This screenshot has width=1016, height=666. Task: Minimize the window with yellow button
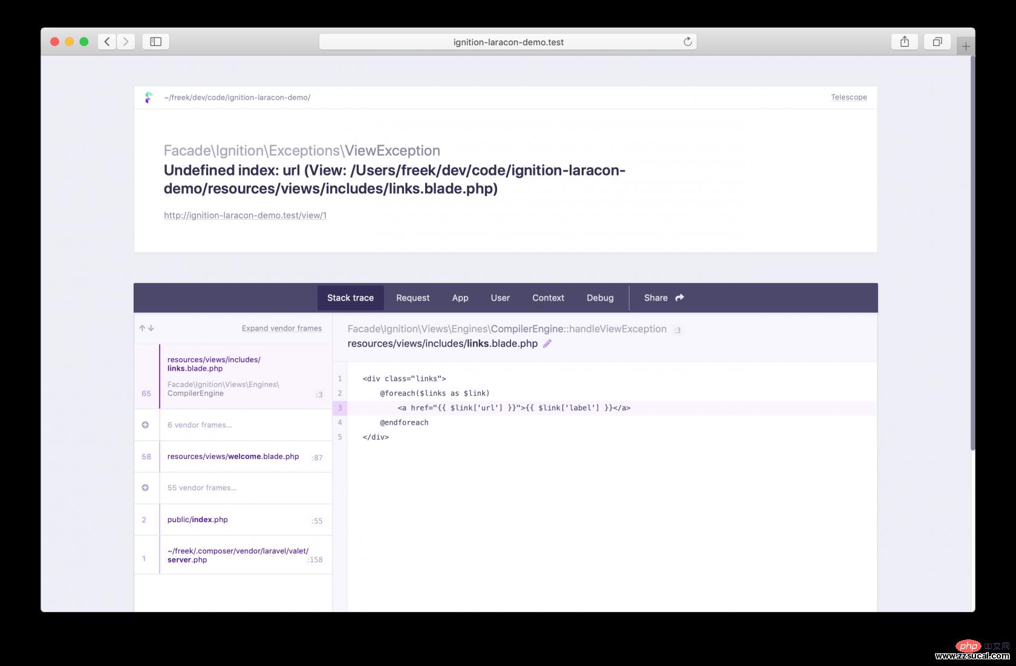point(69,42)
